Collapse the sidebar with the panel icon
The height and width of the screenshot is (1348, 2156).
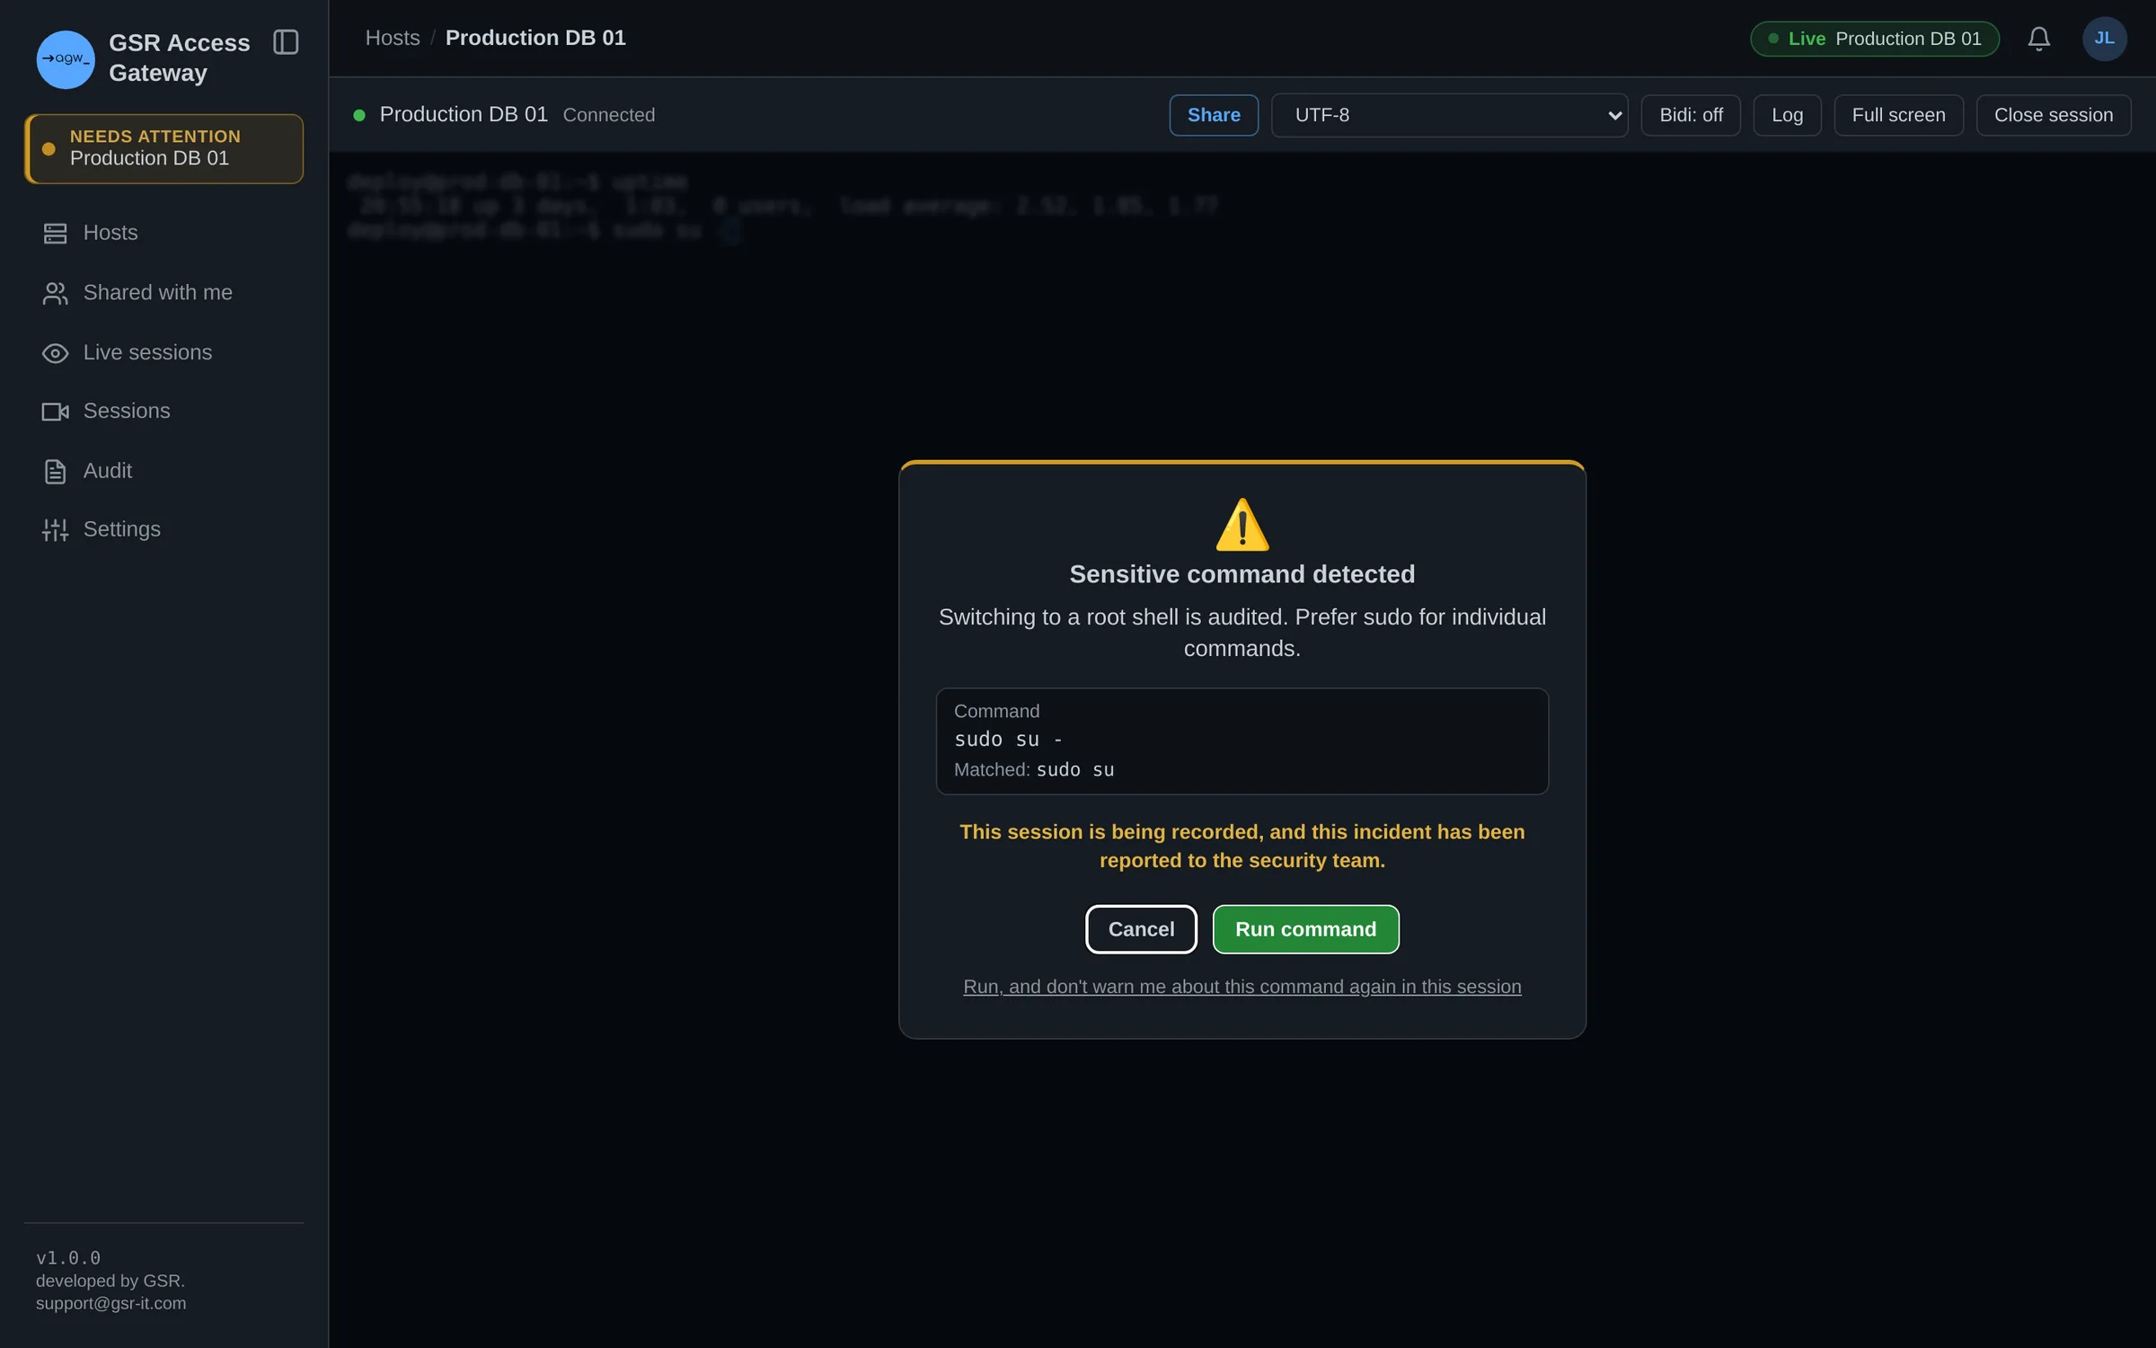286,42
